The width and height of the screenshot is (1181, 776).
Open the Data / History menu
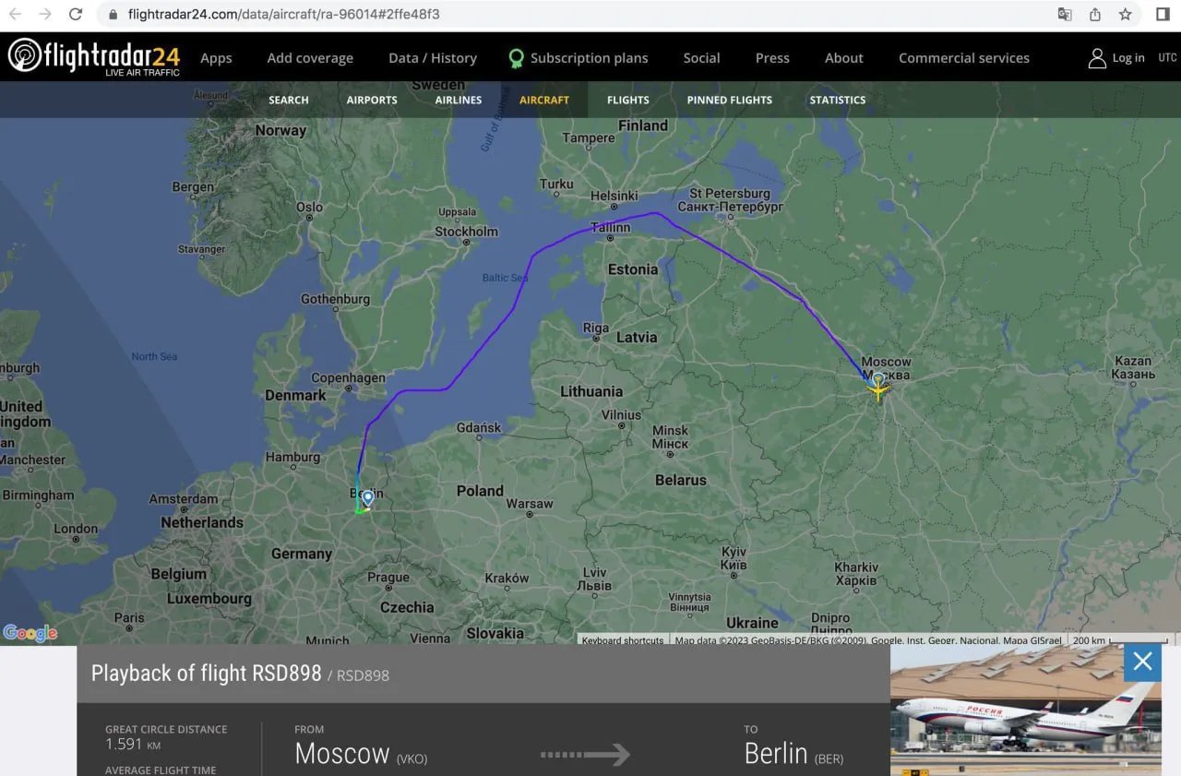click(x=432, y=58)
